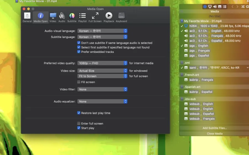Show subtitle panel via caption icon in Media panel header
Screen dimensions: 249x155
220,7
